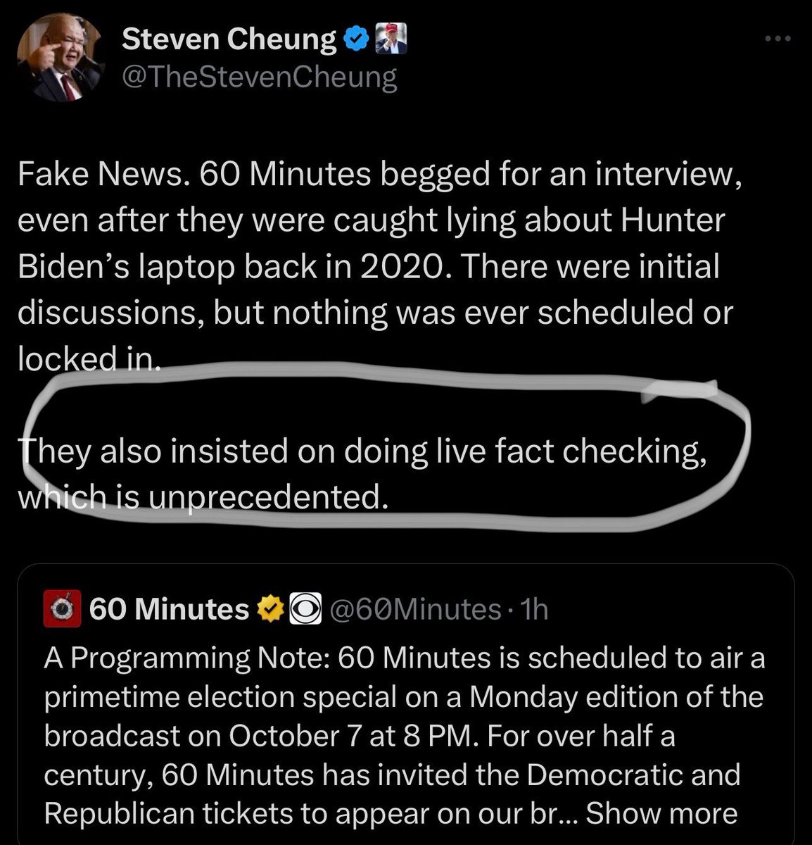Viewport: 812px width, 845px height.
Task: Open the 60 Minutes account name in quote
Action: [170, 609]
